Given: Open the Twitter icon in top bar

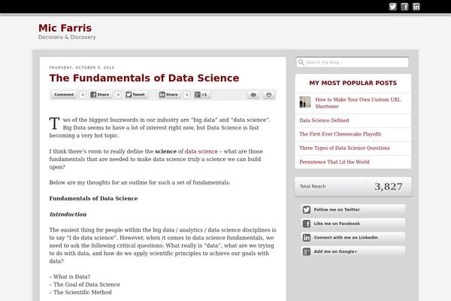Looking at the screenshot, I should [392, 7].
